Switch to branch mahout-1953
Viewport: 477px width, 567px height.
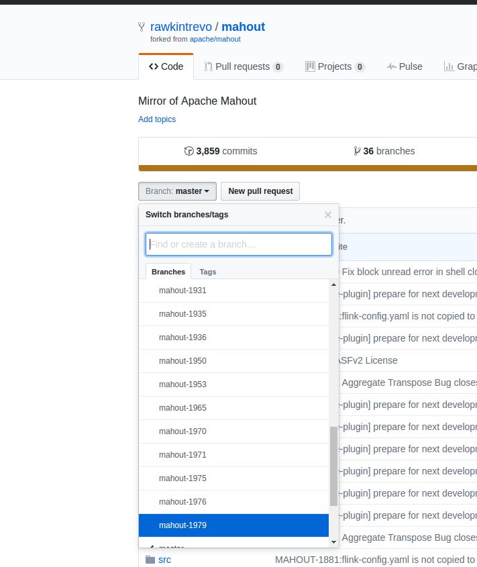(x=234, y=384)
